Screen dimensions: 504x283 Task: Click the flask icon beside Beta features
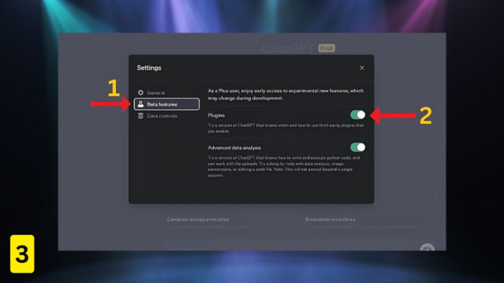(x=140, y=104)
